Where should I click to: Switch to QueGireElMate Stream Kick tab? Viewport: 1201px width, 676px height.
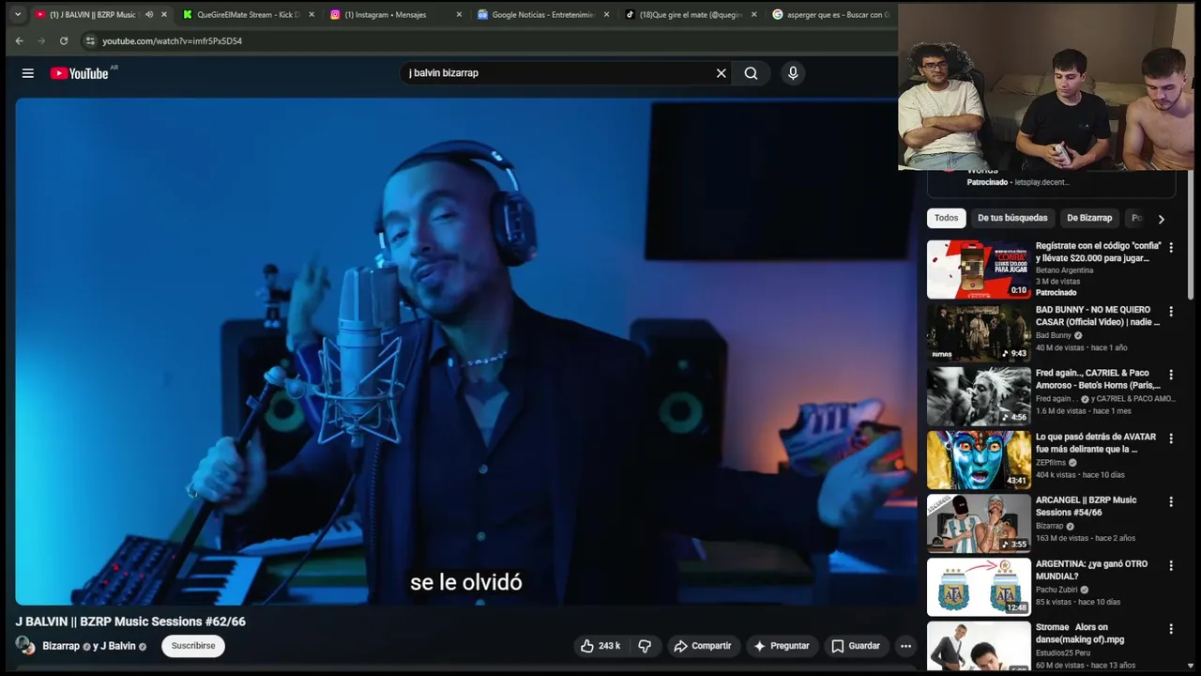[244, 14]
